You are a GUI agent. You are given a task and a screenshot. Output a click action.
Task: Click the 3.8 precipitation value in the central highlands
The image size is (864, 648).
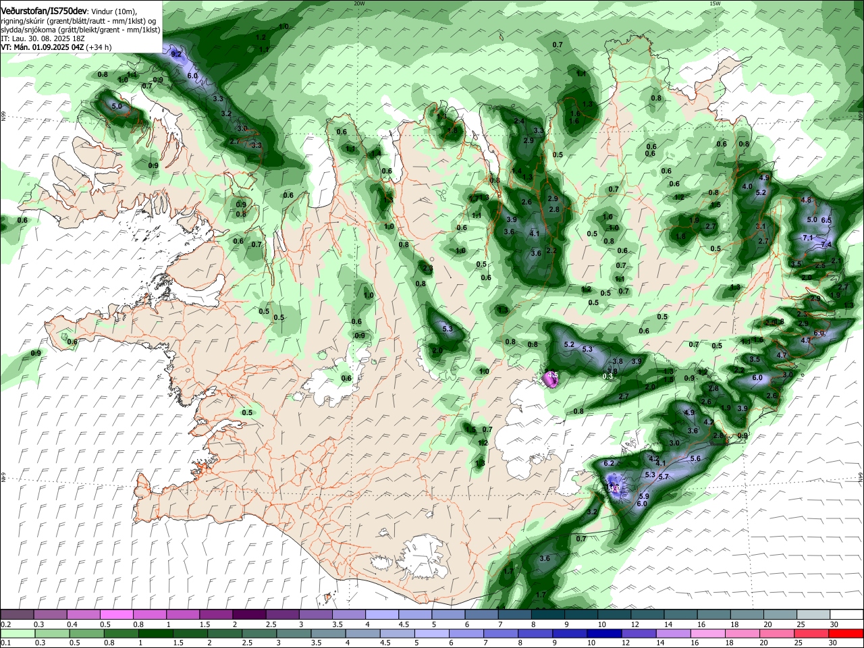[618, 361]
